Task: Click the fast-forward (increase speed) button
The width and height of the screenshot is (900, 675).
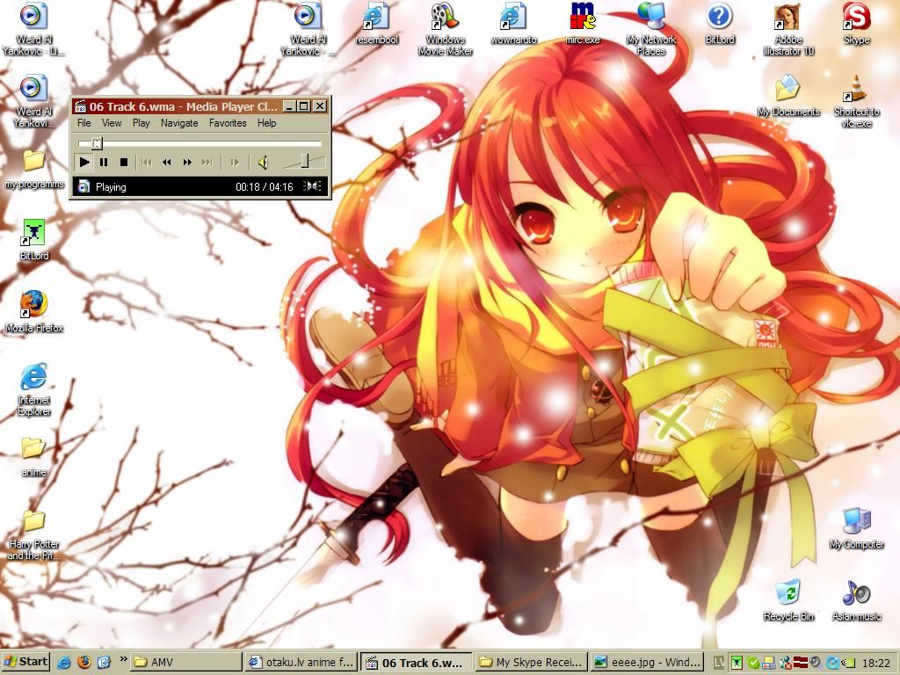Action: pos(187,163)
